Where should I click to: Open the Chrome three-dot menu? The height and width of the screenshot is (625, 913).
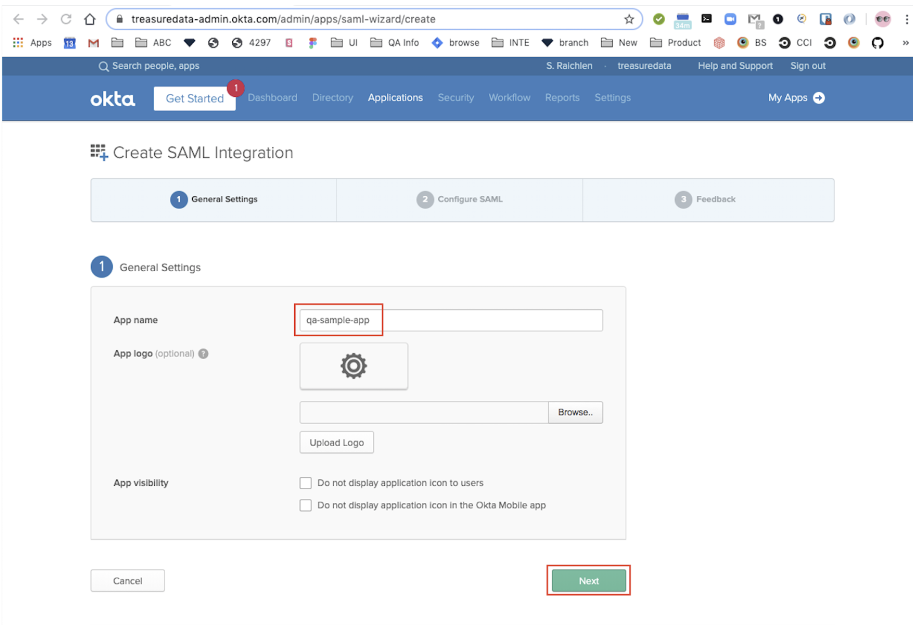[x=906, y=19]
